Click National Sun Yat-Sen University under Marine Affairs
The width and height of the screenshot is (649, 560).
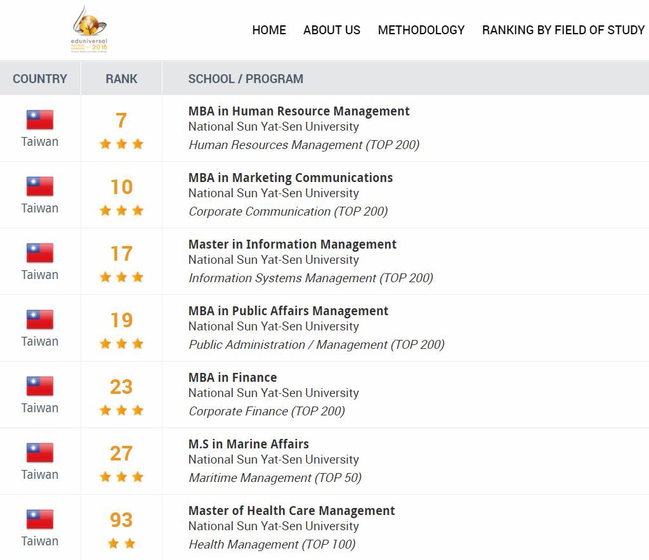click(x=273, y=459)
